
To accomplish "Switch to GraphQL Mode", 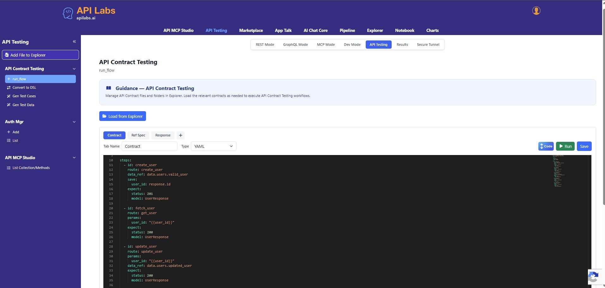I will tap(296, 45).
